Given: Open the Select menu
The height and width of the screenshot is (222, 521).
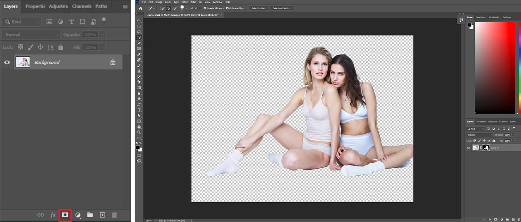Looking at the screenshot, I should click(x=185, y=2).
